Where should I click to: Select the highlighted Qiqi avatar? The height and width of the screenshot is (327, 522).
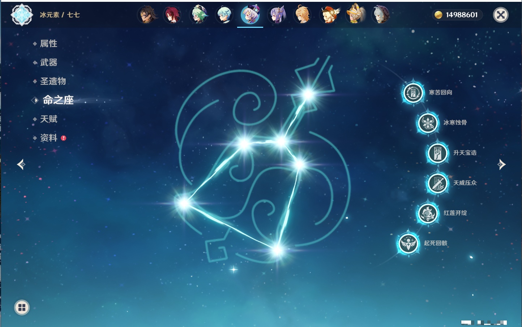click(250, 15)
